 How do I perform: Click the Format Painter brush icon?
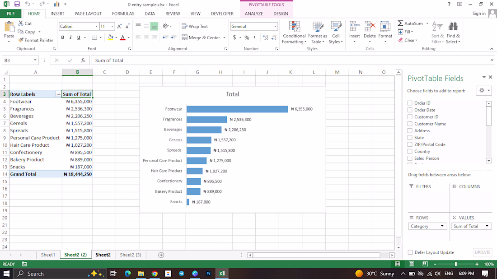(x=21, y=40)
